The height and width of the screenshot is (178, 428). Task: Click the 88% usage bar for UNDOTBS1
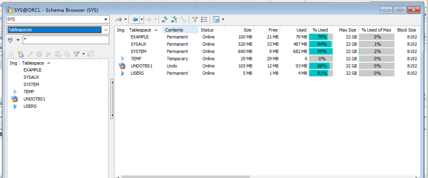tap(321, 66)
